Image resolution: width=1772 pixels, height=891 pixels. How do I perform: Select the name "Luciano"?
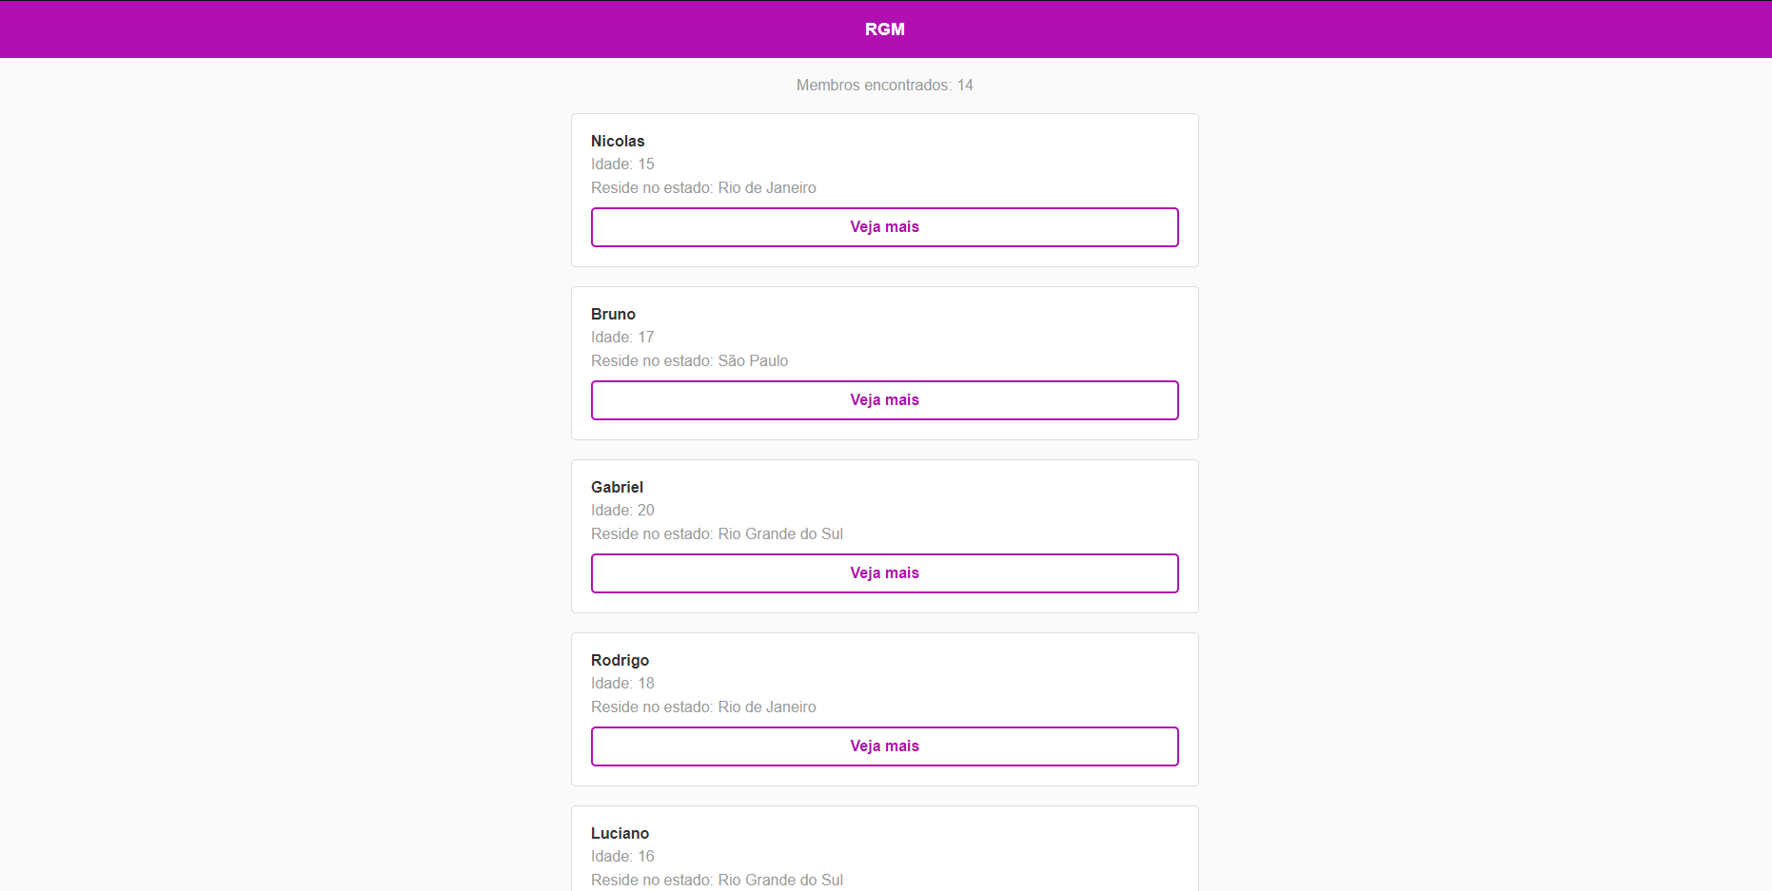(620, 833)
